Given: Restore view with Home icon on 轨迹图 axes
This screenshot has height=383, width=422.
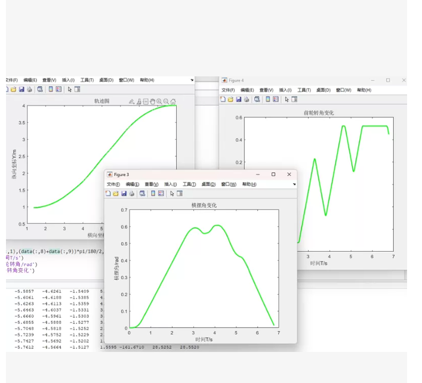Looking at the screenshot, I should coord(173,101).
